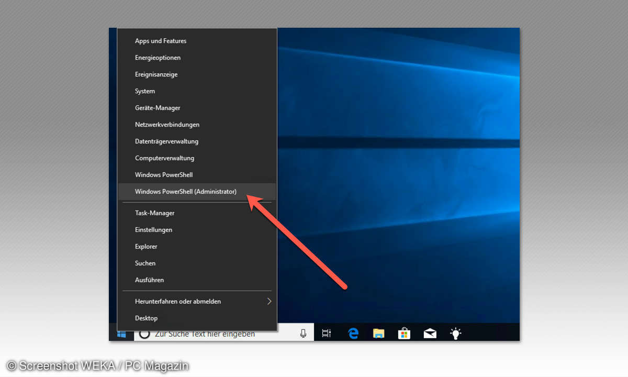Screen dimensions: 628x377
Task: Open the Microsoft Store taskbar icon
Action: click(404, 334)
